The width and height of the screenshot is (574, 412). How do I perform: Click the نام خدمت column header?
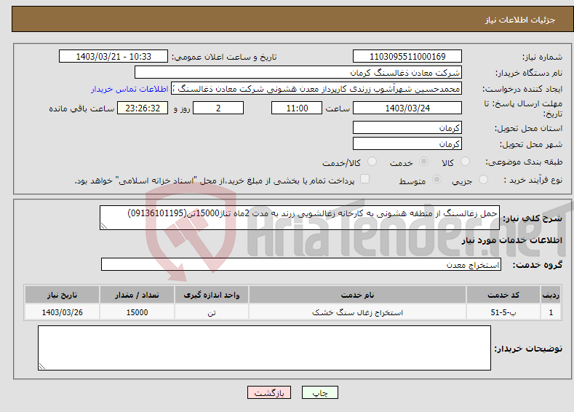coord(357,295)
